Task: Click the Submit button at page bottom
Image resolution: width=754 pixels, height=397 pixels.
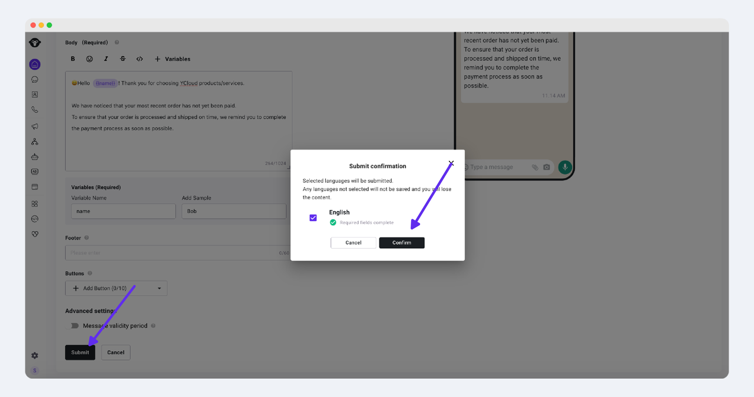Action: [x=80, y=352]
